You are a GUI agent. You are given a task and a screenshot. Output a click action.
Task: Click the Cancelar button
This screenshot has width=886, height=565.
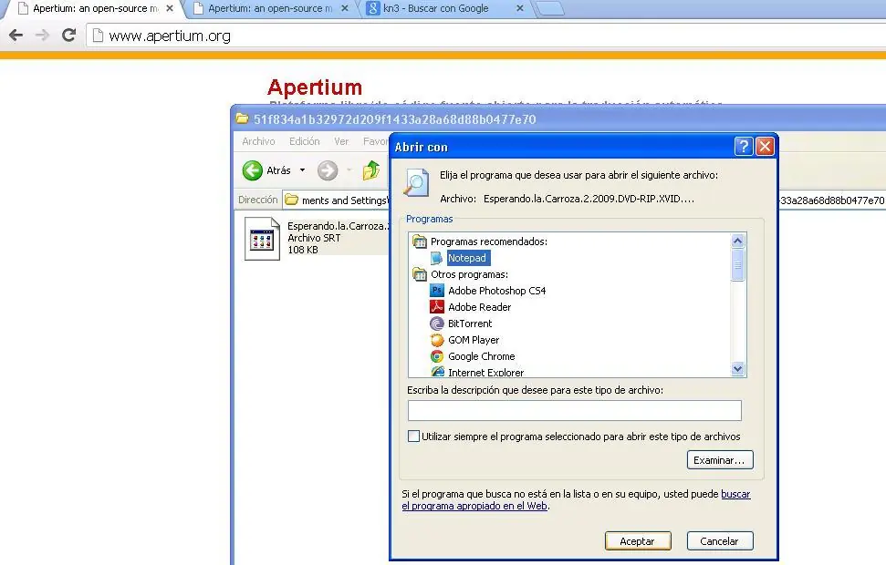coord(720,540)
